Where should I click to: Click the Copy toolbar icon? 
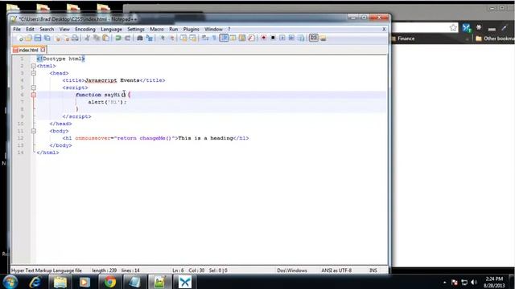coord(97,38)
